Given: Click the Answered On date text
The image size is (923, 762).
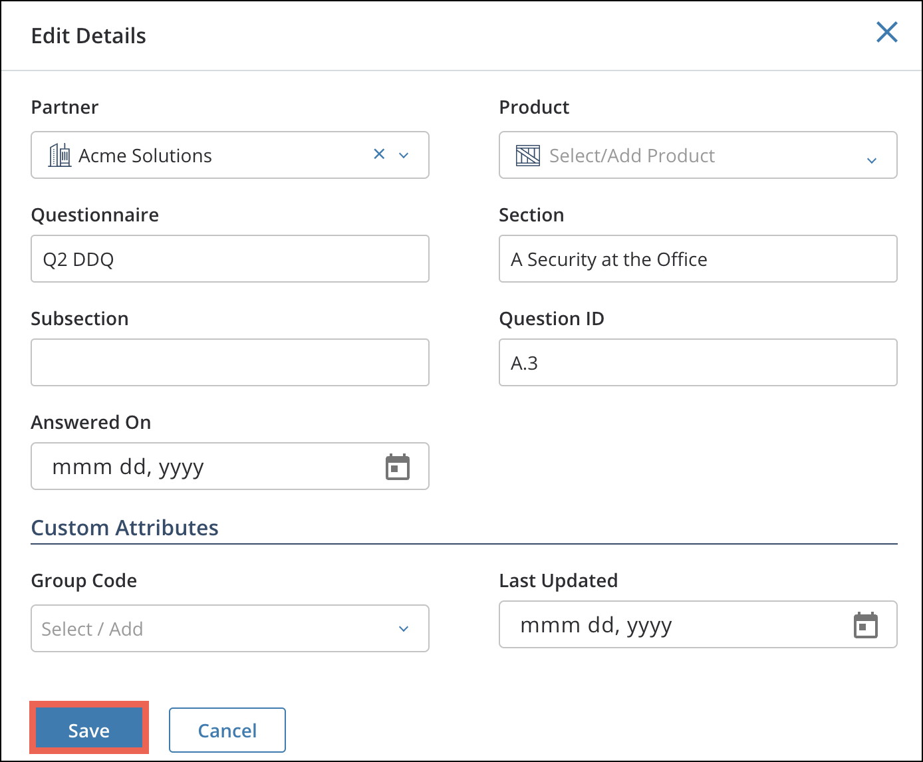Looking at the screenshot, I should coord(128,467).
